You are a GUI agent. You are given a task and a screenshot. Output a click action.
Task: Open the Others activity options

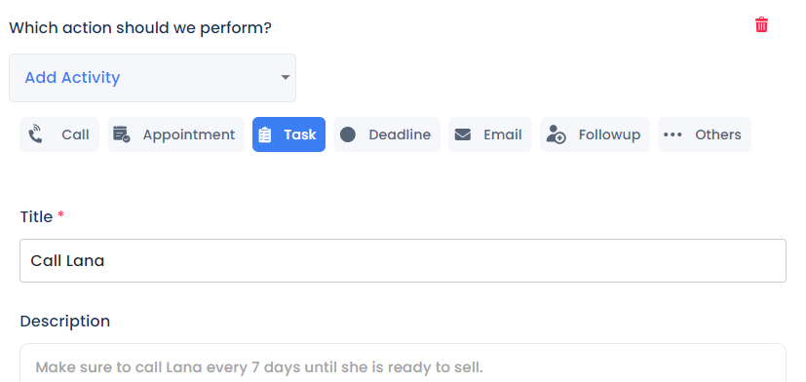tap(705, 134)
